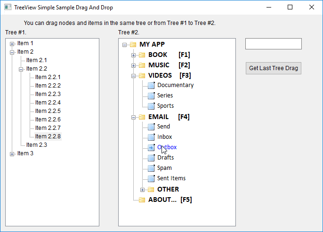Click the Drafts page icon
323x232 pixels.
click(152, 158)
